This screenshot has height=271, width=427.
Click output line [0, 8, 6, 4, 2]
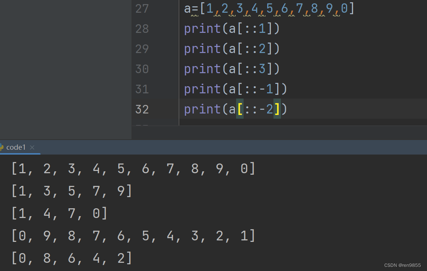point(72,258)
